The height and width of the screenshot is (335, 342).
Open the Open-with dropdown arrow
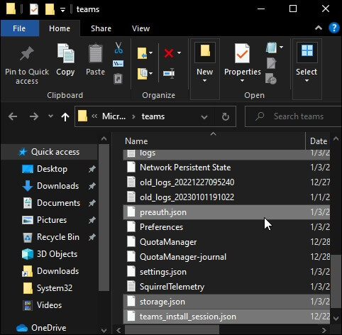[282, 47]
